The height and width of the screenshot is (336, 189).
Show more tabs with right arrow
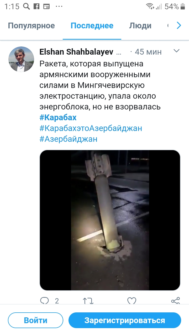[179, 25]
